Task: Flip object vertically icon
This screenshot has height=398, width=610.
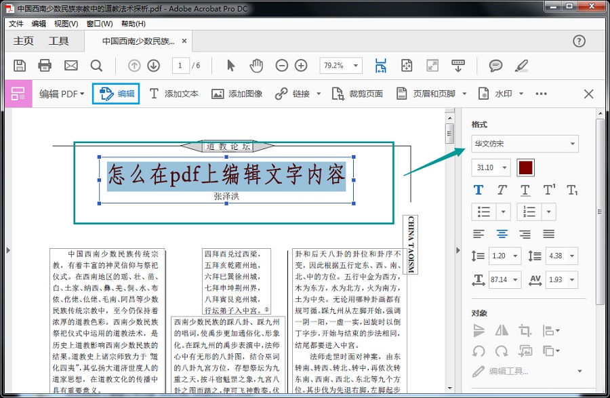Action: (x=479, y=331)
